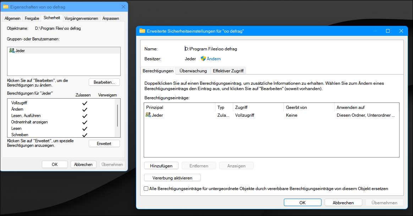Screen dimensions: 413x216
Task: Click OK in the Erweiterte Sicherheitseinstellungen window
Action: 302,203
